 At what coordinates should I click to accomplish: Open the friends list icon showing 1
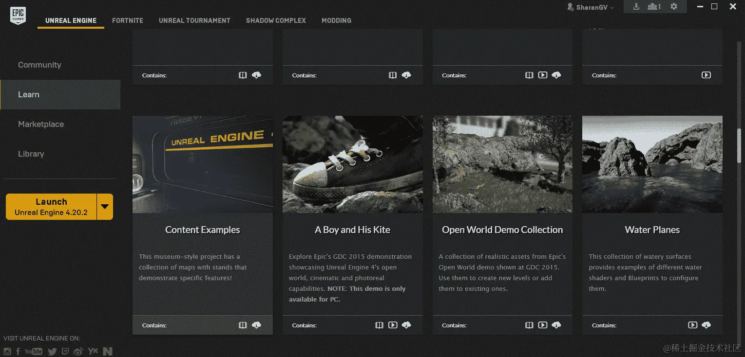[x=654, y=7]
